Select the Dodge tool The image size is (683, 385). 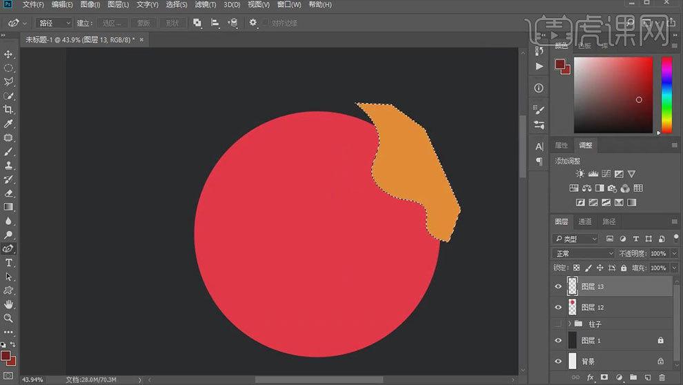[8, 235]
